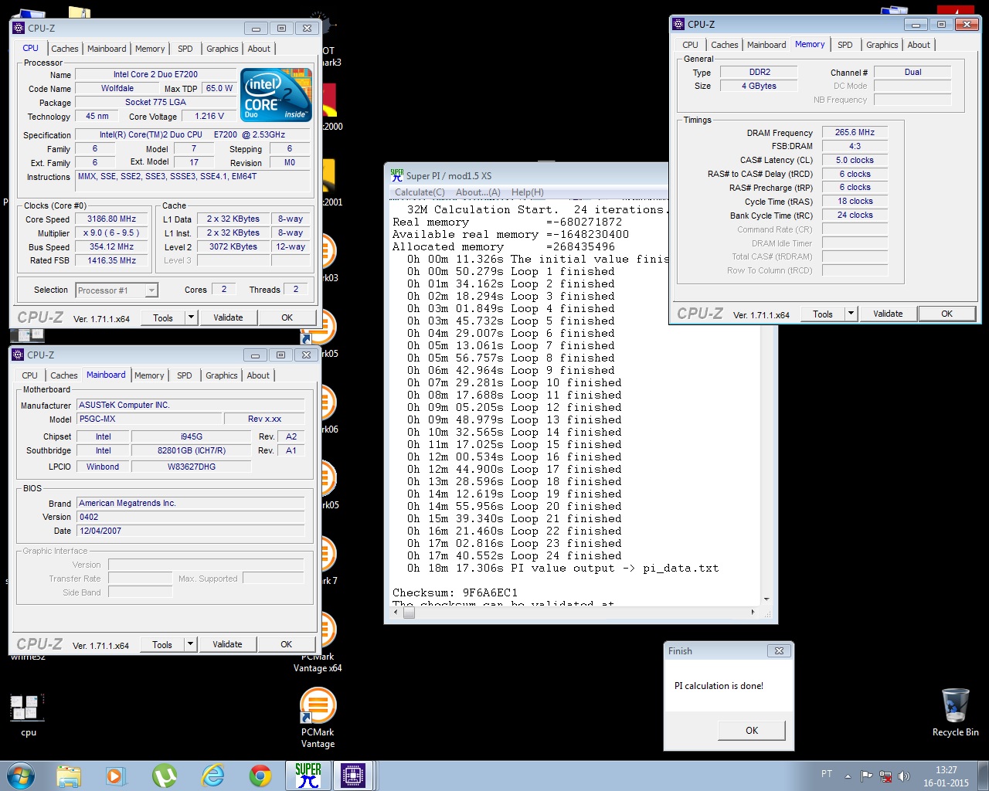Image resolution: width=989 pixels, height=791 pixels.
Task: Click Checksum: 9F6A6EC1 line
Action: click(455, 592)
